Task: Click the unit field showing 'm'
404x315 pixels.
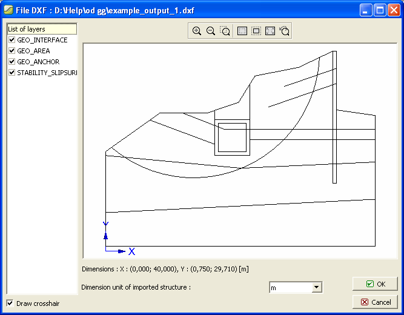Action: [290, 288]
